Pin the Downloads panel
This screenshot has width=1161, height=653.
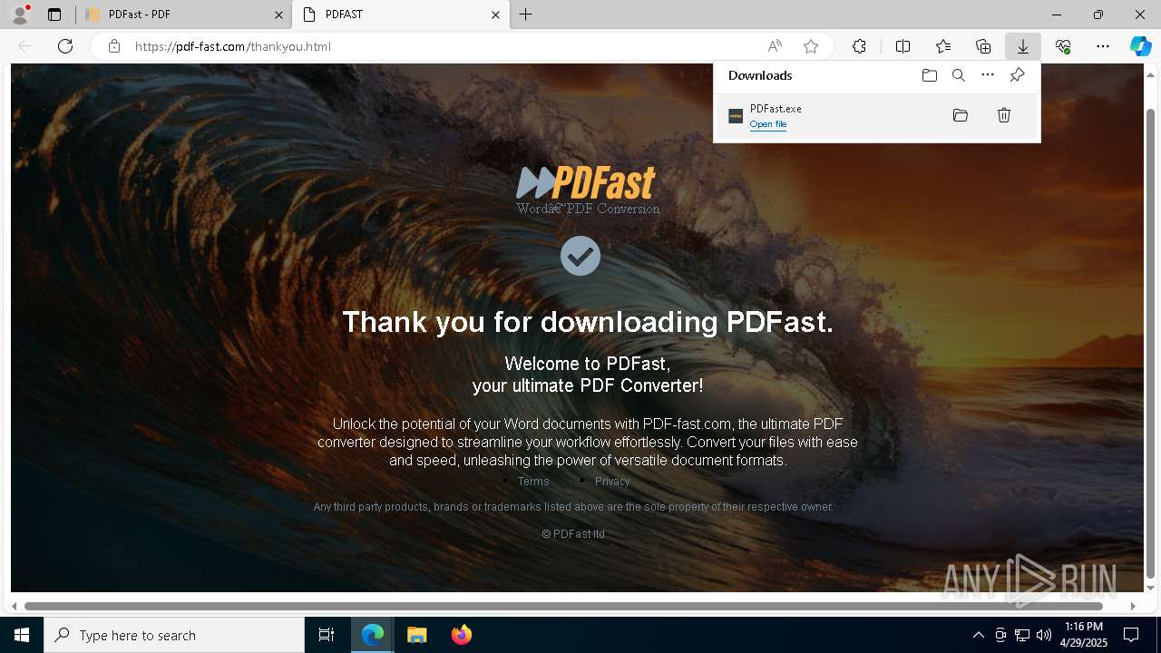pyautogui.click(x=1017, y=75)
